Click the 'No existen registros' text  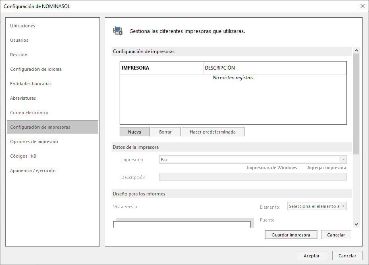[233, 78]
